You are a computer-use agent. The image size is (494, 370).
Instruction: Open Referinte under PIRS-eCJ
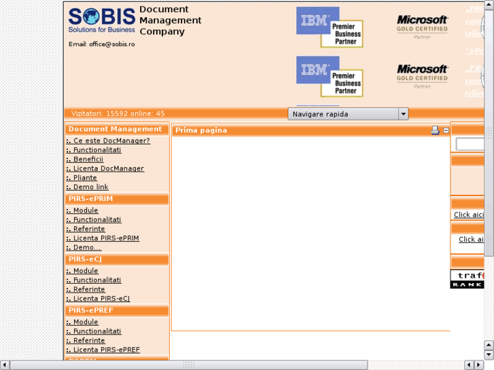coord(86,289)
